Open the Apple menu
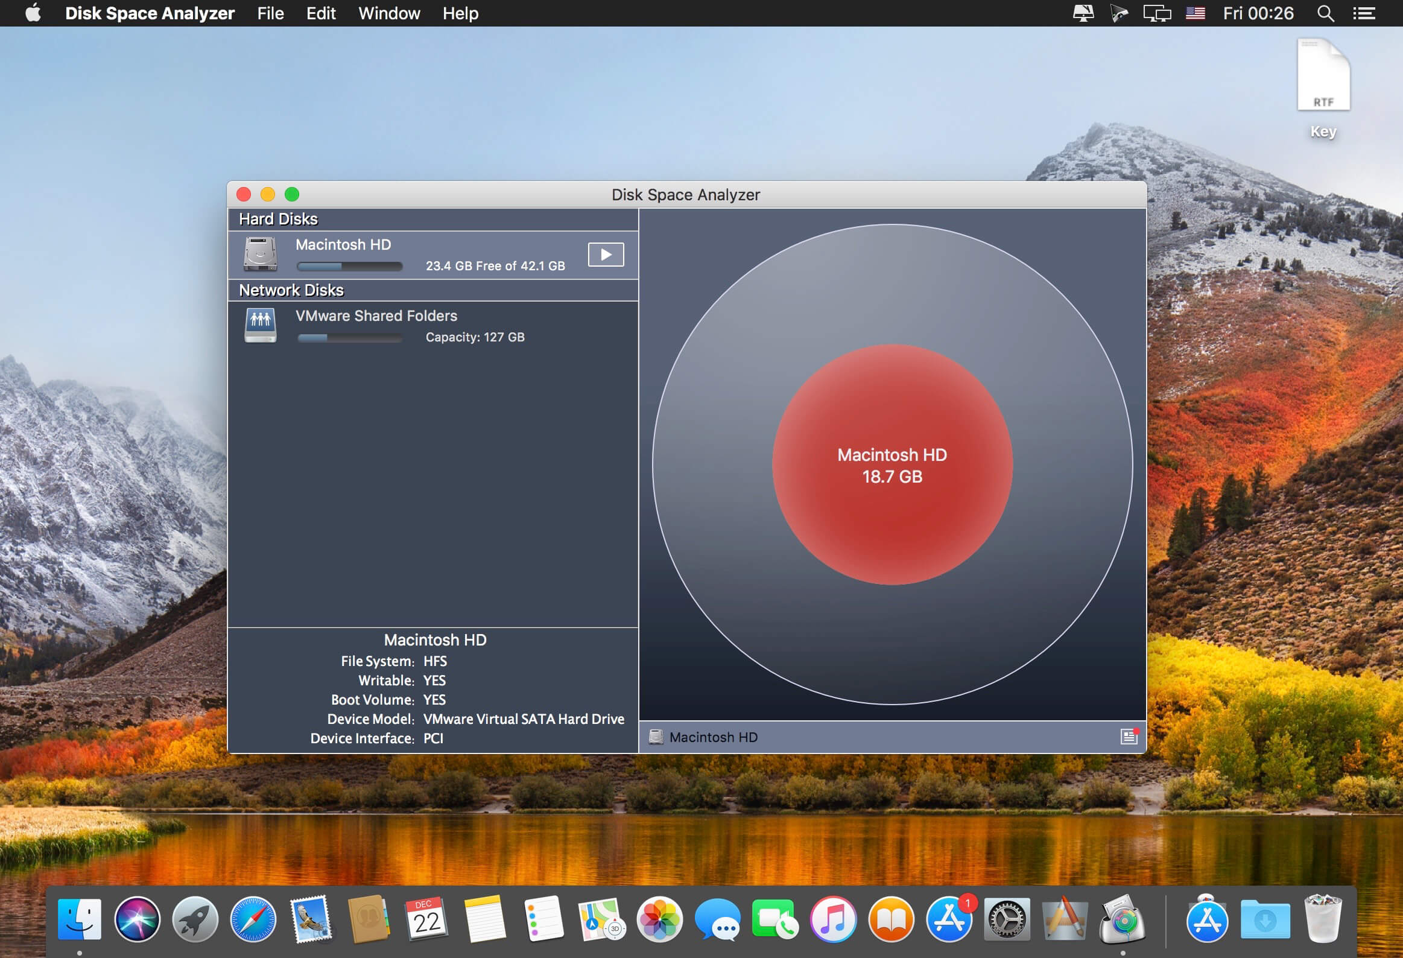Screen dimensions: 1403x958 [x=33, y=13]
